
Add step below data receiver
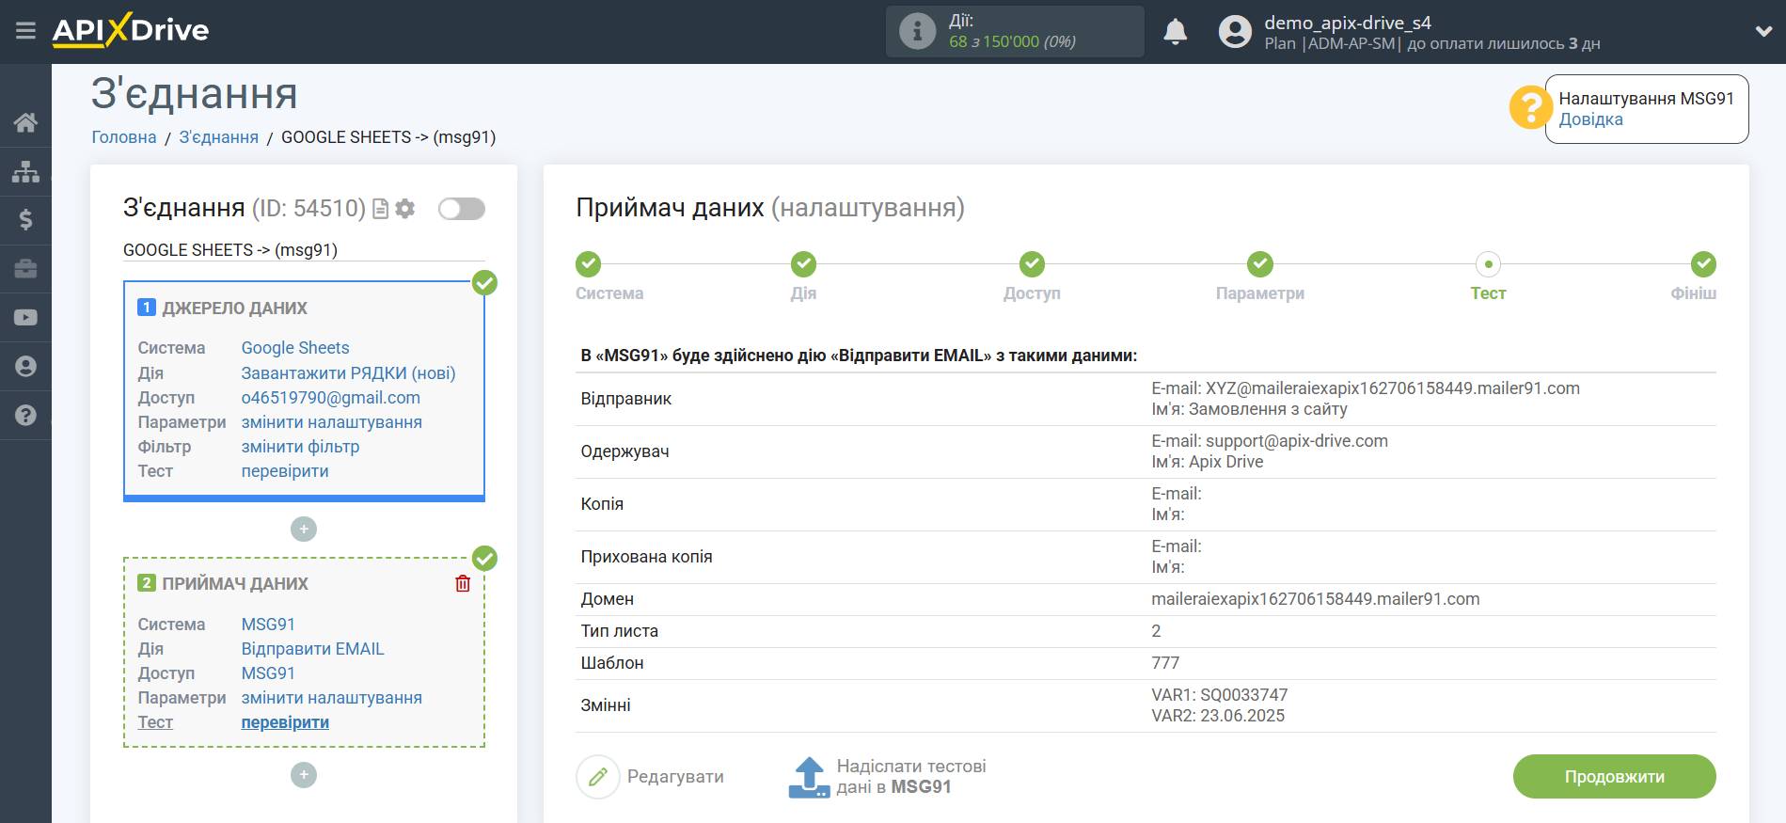point(304,775)
